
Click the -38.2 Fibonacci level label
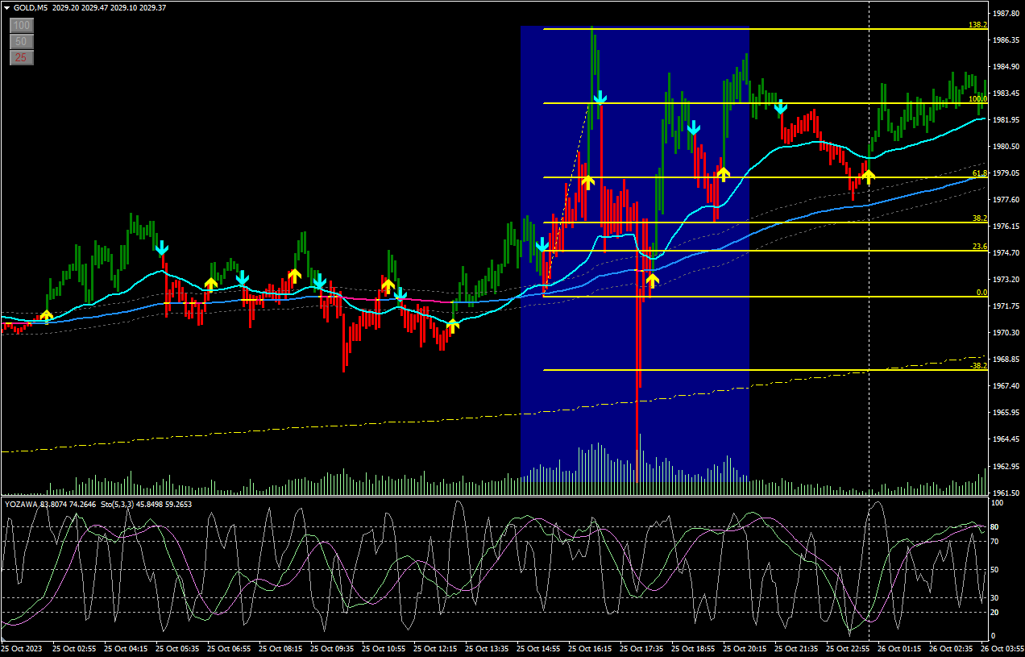tap(979, 366)
